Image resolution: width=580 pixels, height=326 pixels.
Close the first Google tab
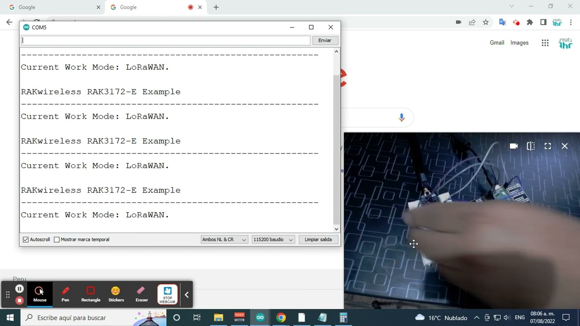(98, 7)
